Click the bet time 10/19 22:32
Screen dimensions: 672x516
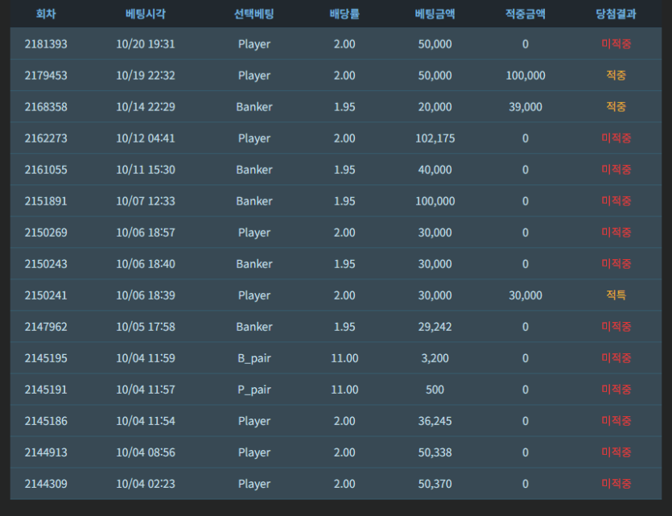[x=146, y=76]
